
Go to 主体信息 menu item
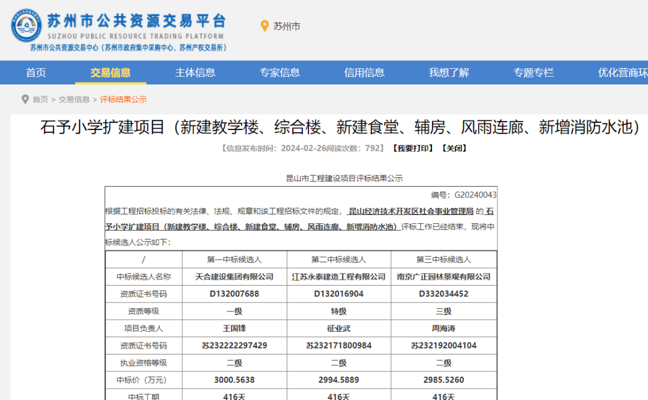tap(195, 73)
